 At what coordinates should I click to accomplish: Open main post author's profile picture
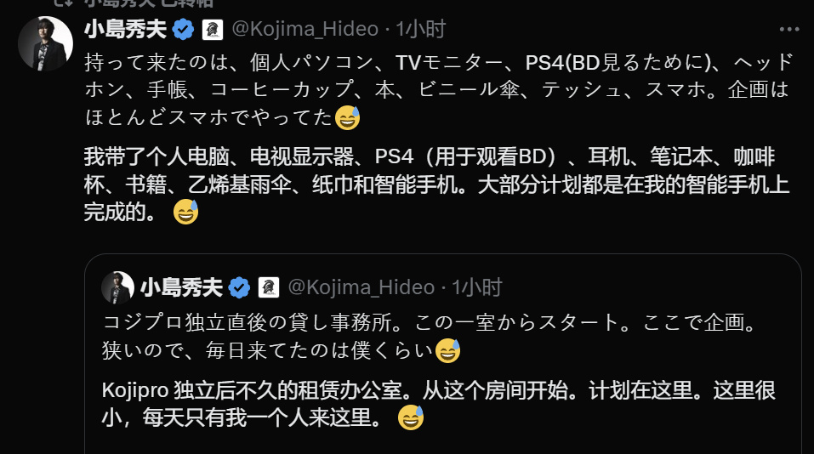tap(45, 43)
